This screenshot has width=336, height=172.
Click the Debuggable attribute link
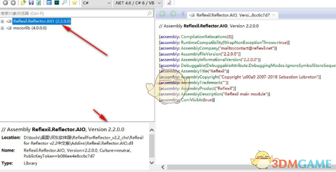pos(193,66)
